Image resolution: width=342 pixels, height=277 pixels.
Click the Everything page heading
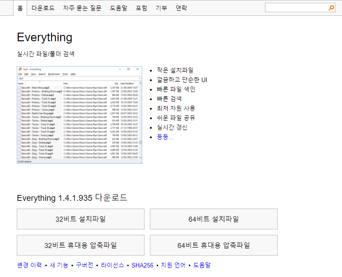click(45, 37)
